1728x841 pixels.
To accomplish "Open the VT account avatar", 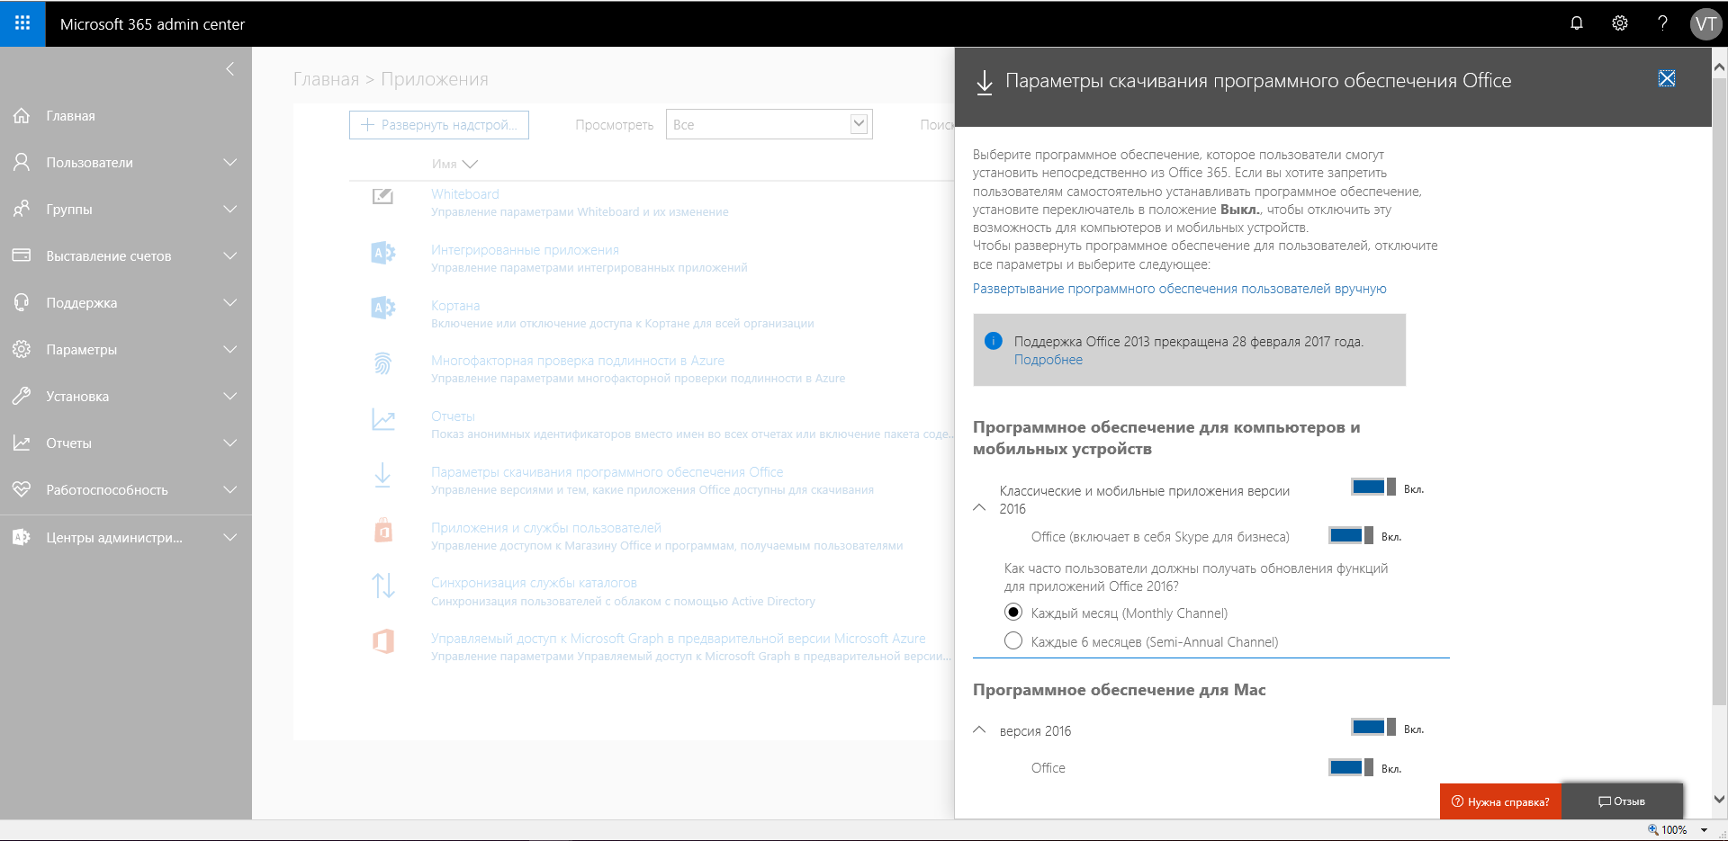I will [x=1705, y=24].
